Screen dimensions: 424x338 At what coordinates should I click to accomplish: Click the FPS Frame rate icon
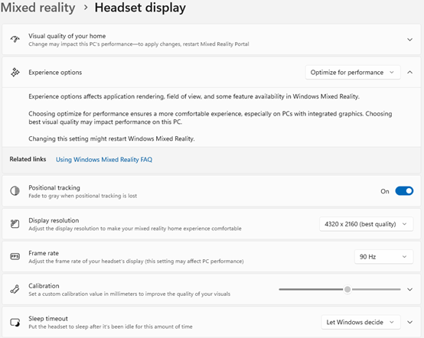pos(15,256)
